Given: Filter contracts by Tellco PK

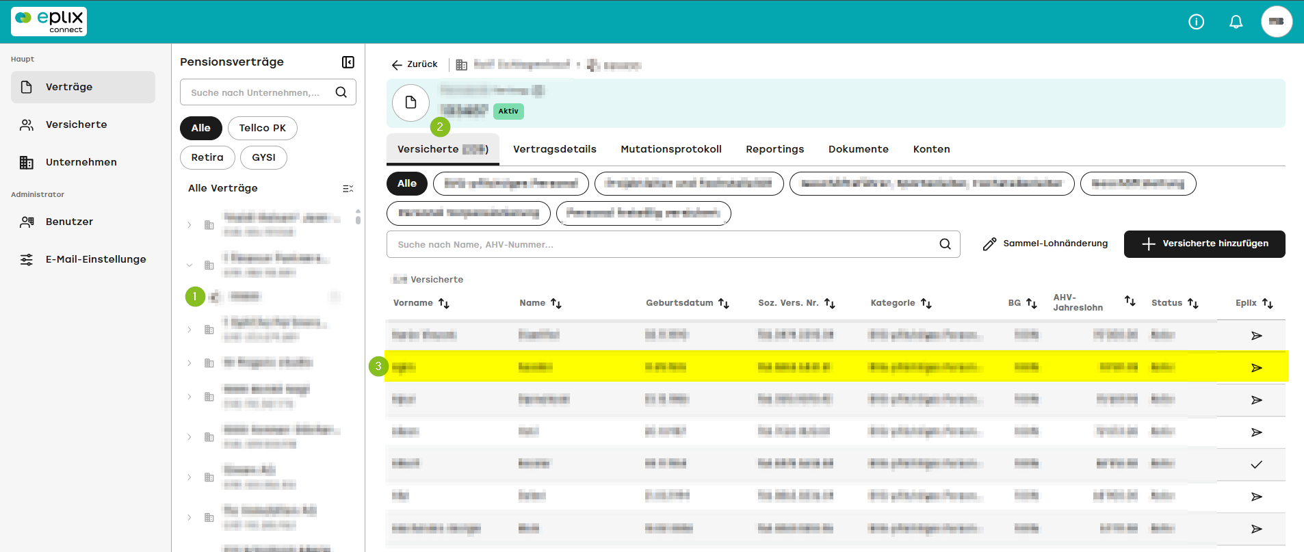Looking at the screenshot, I should click(263, 128).
